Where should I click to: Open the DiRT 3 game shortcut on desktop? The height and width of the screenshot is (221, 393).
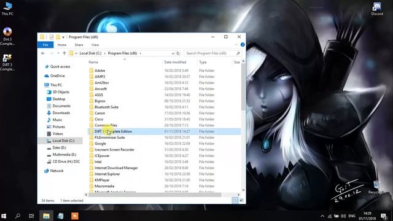(x=7, y=62)
